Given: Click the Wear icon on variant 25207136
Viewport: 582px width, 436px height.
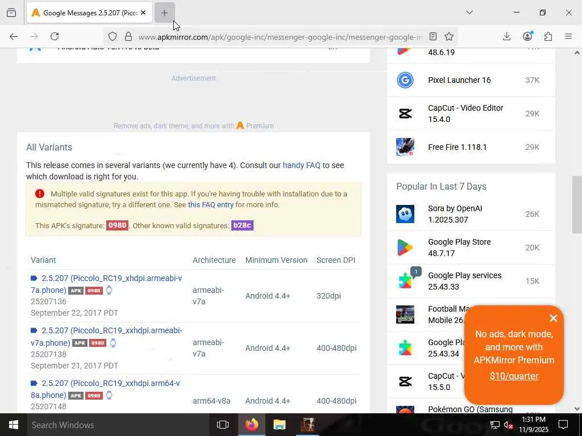Looking at the screenshot, I should pyautogui.click(x=109, y=290).
